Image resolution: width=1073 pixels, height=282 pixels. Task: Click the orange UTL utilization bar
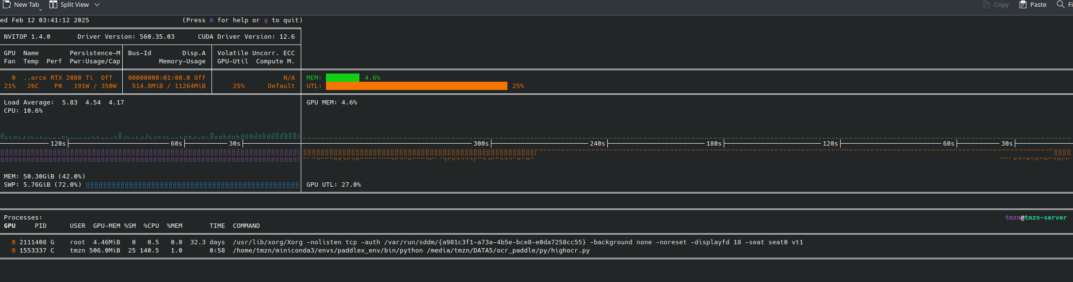point(416,86)
